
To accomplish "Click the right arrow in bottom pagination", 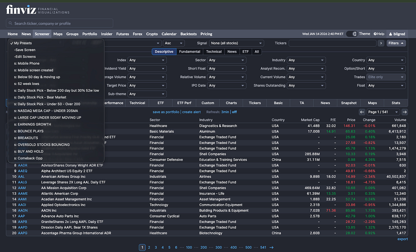I will [271, 247].
